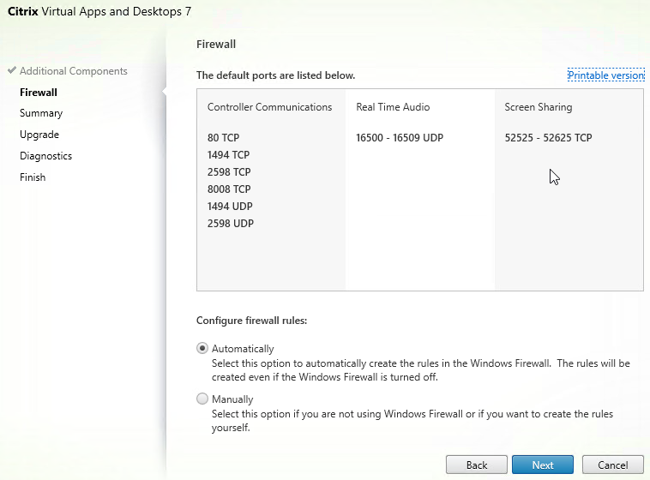Cancel the installation wizard

click(x=612, y=465)
